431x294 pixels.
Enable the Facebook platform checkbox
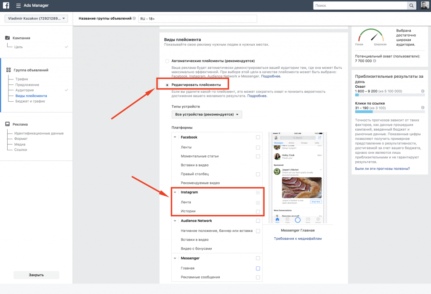pos(258,137)
